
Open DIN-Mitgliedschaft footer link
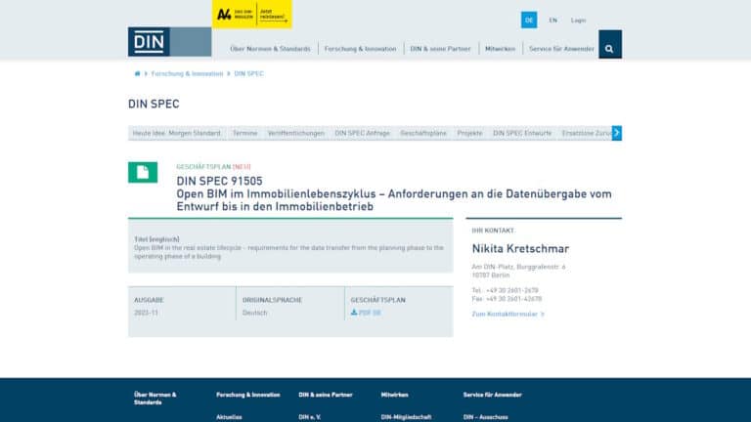point(409,416)
